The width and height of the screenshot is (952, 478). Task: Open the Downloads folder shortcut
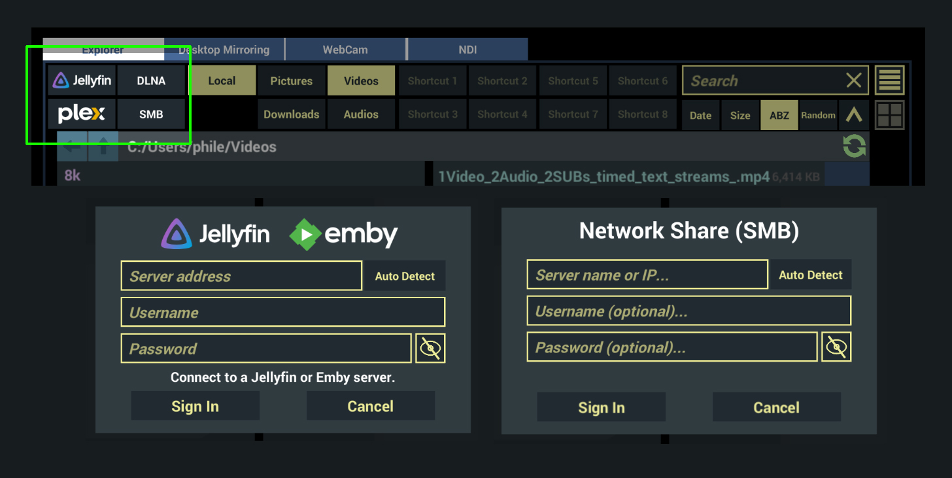tap(292, 114)
